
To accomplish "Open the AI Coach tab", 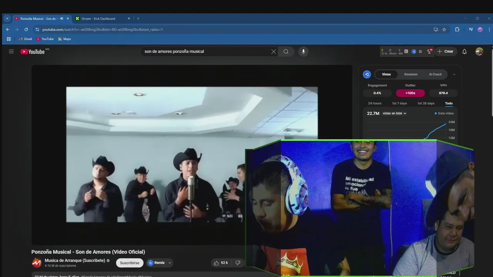I will coord(435,74).
